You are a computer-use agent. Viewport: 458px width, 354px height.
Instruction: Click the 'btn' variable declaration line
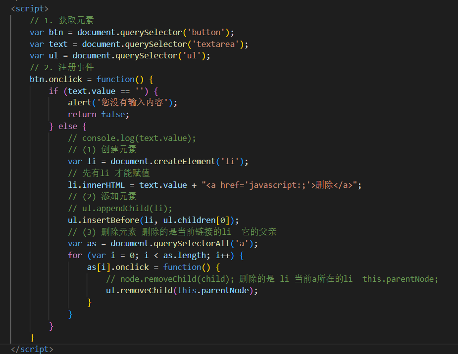[132, 32]
